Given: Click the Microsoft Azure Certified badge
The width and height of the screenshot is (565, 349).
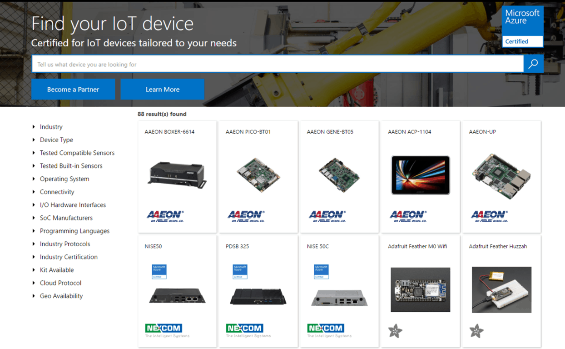Looking at the screenshot, I should point(523,26).
